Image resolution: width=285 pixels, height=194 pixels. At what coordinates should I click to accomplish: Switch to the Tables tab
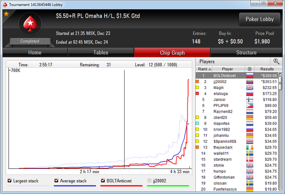point(101,52)
